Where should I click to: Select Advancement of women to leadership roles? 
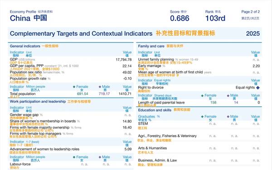pyautogui.click(x=44, y=149)
